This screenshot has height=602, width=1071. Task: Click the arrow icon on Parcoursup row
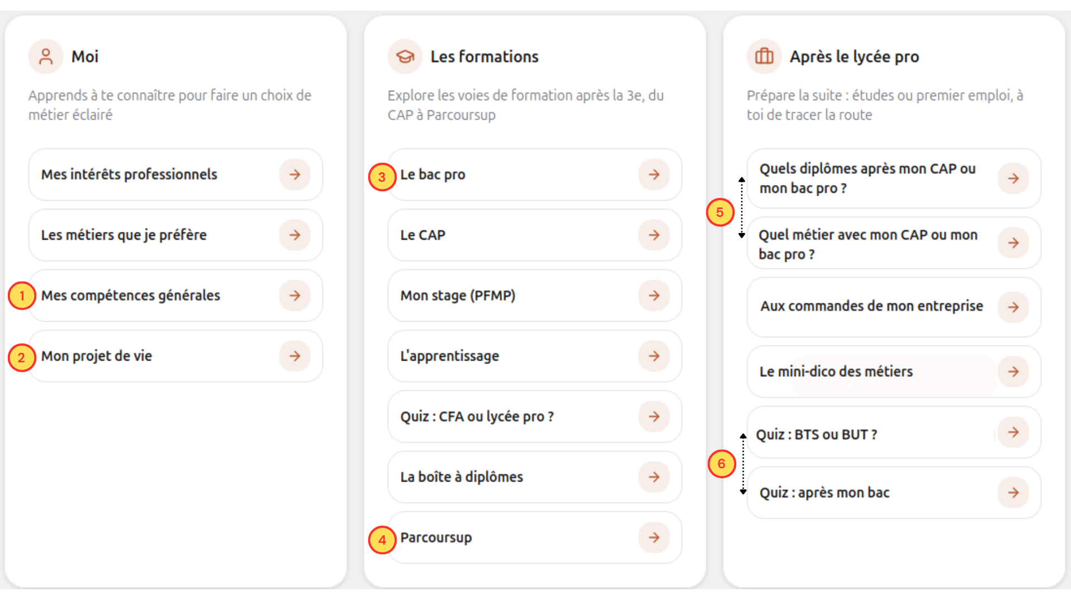pyautogui.click(x=654, y=537)
